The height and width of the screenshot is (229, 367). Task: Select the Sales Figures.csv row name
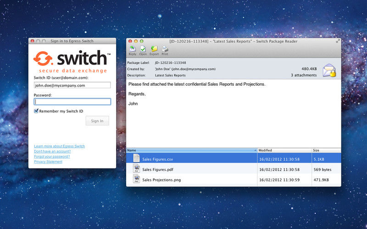tap(157, 159)
